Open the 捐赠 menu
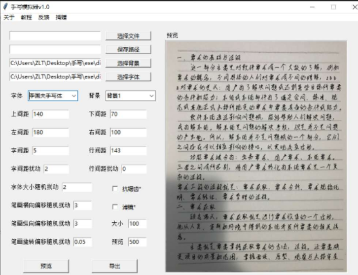Image resolution: width=358 pixels, height=275 pixels. click(61, 17)
